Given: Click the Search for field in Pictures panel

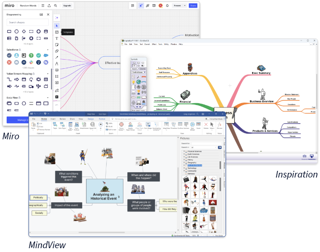Looking at the screenshot, I should (x=206, y=143).
